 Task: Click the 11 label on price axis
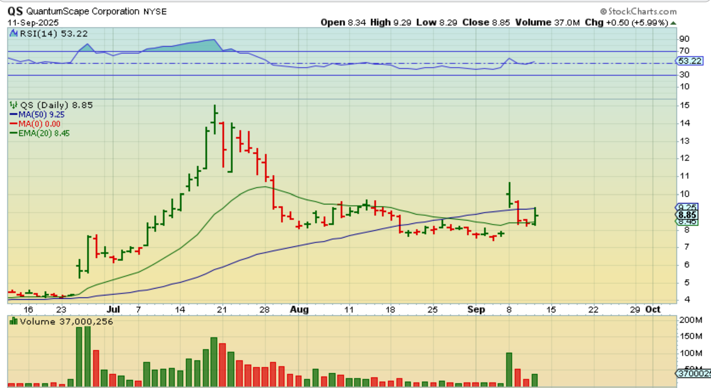(685, 176)
